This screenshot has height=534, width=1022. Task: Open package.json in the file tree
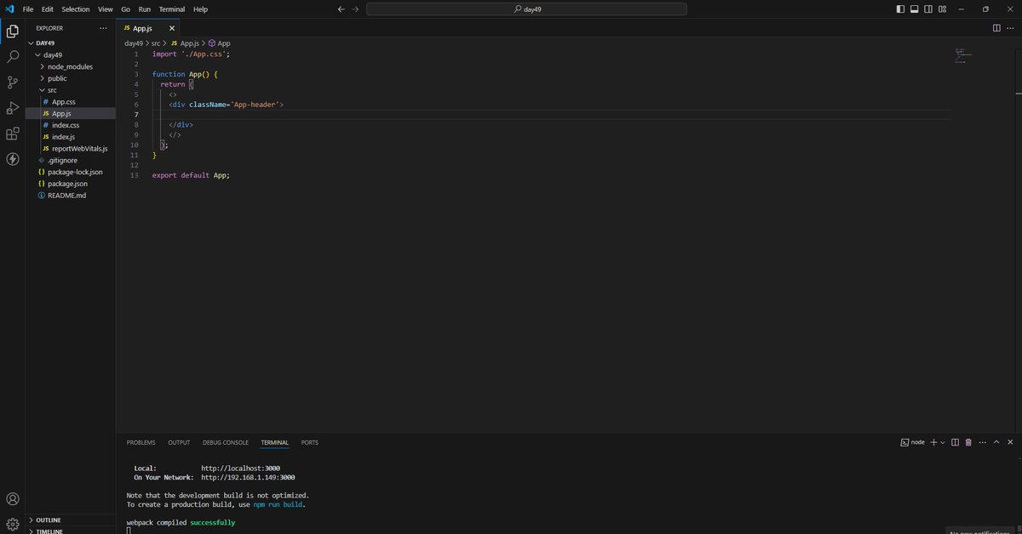71,183
